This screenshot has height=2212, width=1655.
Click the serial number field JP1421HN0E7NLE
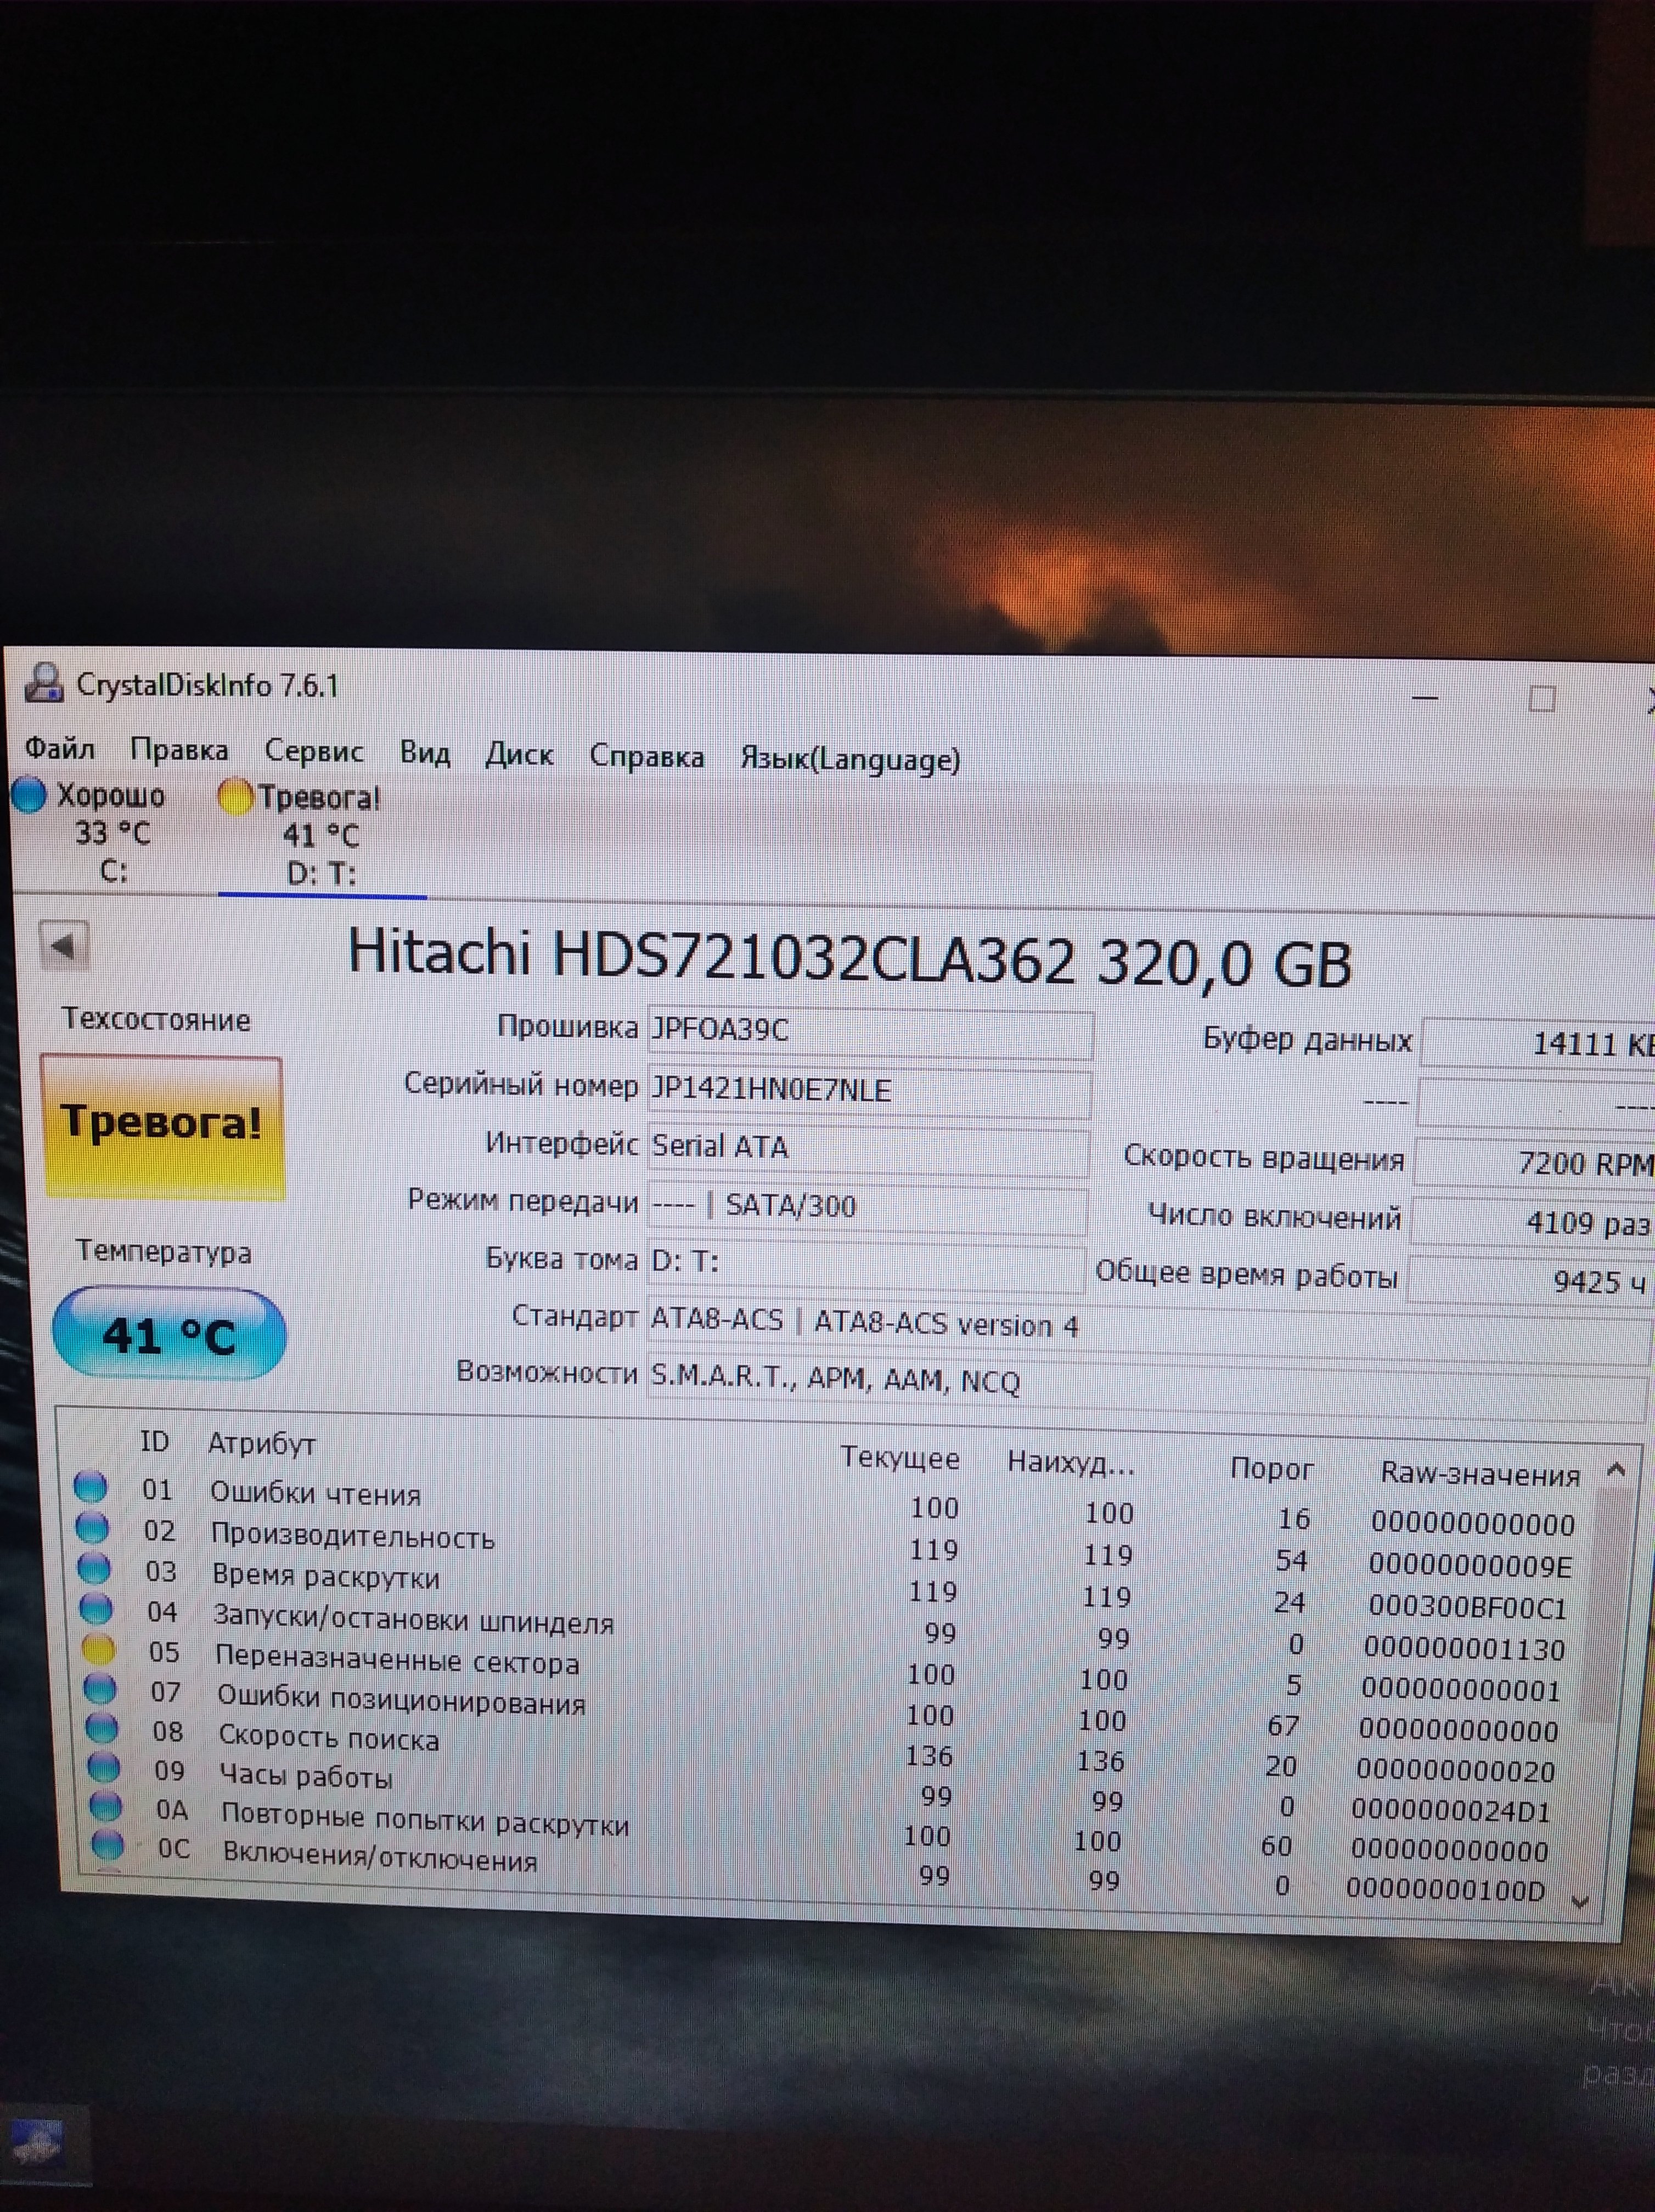(x=869, y=1090)
